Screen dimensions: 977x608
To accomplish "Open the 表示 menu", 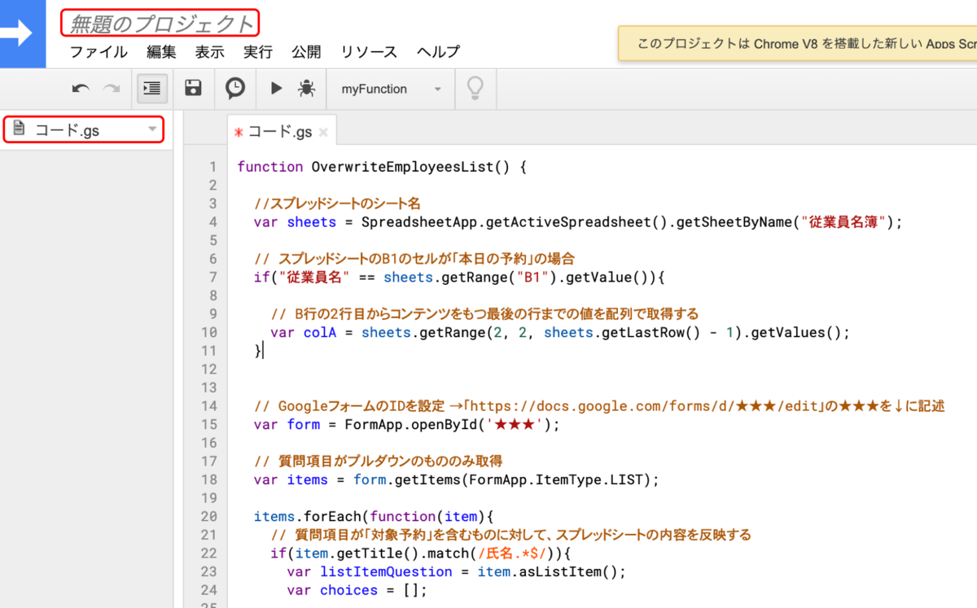I will (x=209, y=52).
